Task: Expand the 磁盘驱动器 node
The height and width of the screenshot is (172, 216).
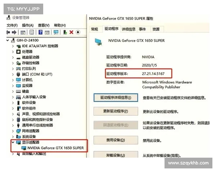Action: coord(13,57)
